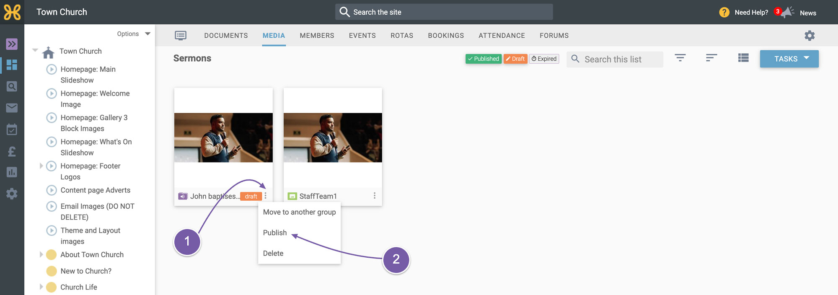Viewport: 838px width, 295px height.
Task: Expand the left sidebar with double-arrow icon
Action: click(12, 44)
